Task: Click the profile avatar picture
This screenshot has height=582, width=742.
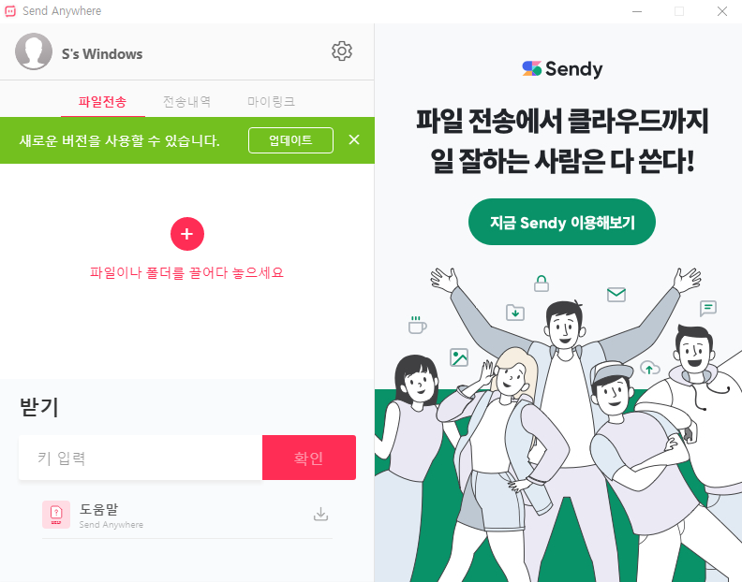Action: (x=34, y=51)
